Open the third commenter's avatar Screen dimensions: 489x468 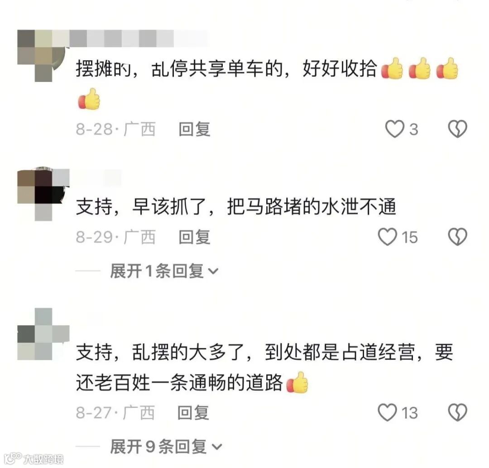pos(43,334)
